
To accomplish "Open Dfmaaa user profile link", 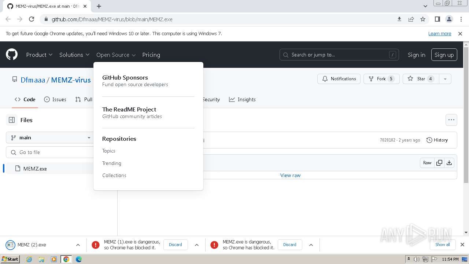I will (33, 80).
